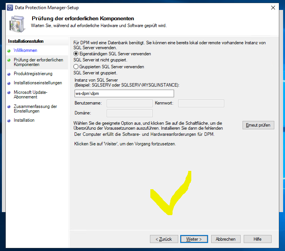Select the final 'Installation' step
Screen dimensions: 285x251
tap(24, 120)
